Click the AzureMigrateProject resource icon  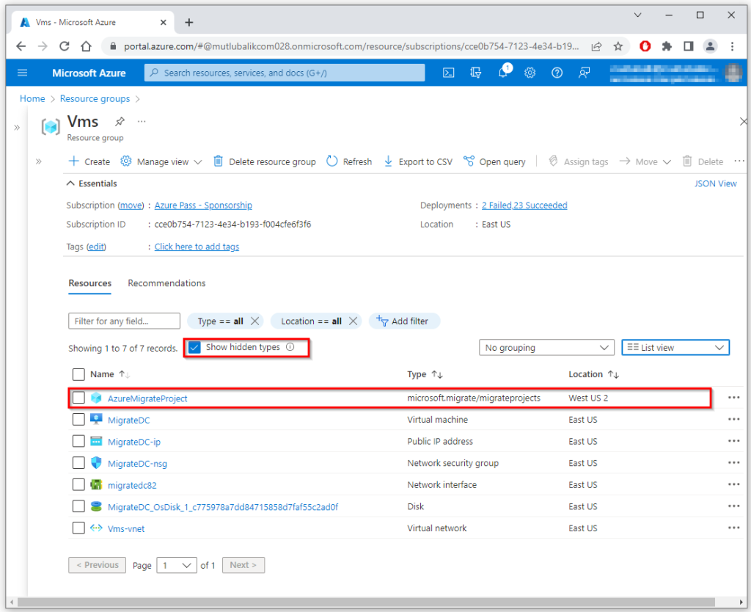pos(96,398)
